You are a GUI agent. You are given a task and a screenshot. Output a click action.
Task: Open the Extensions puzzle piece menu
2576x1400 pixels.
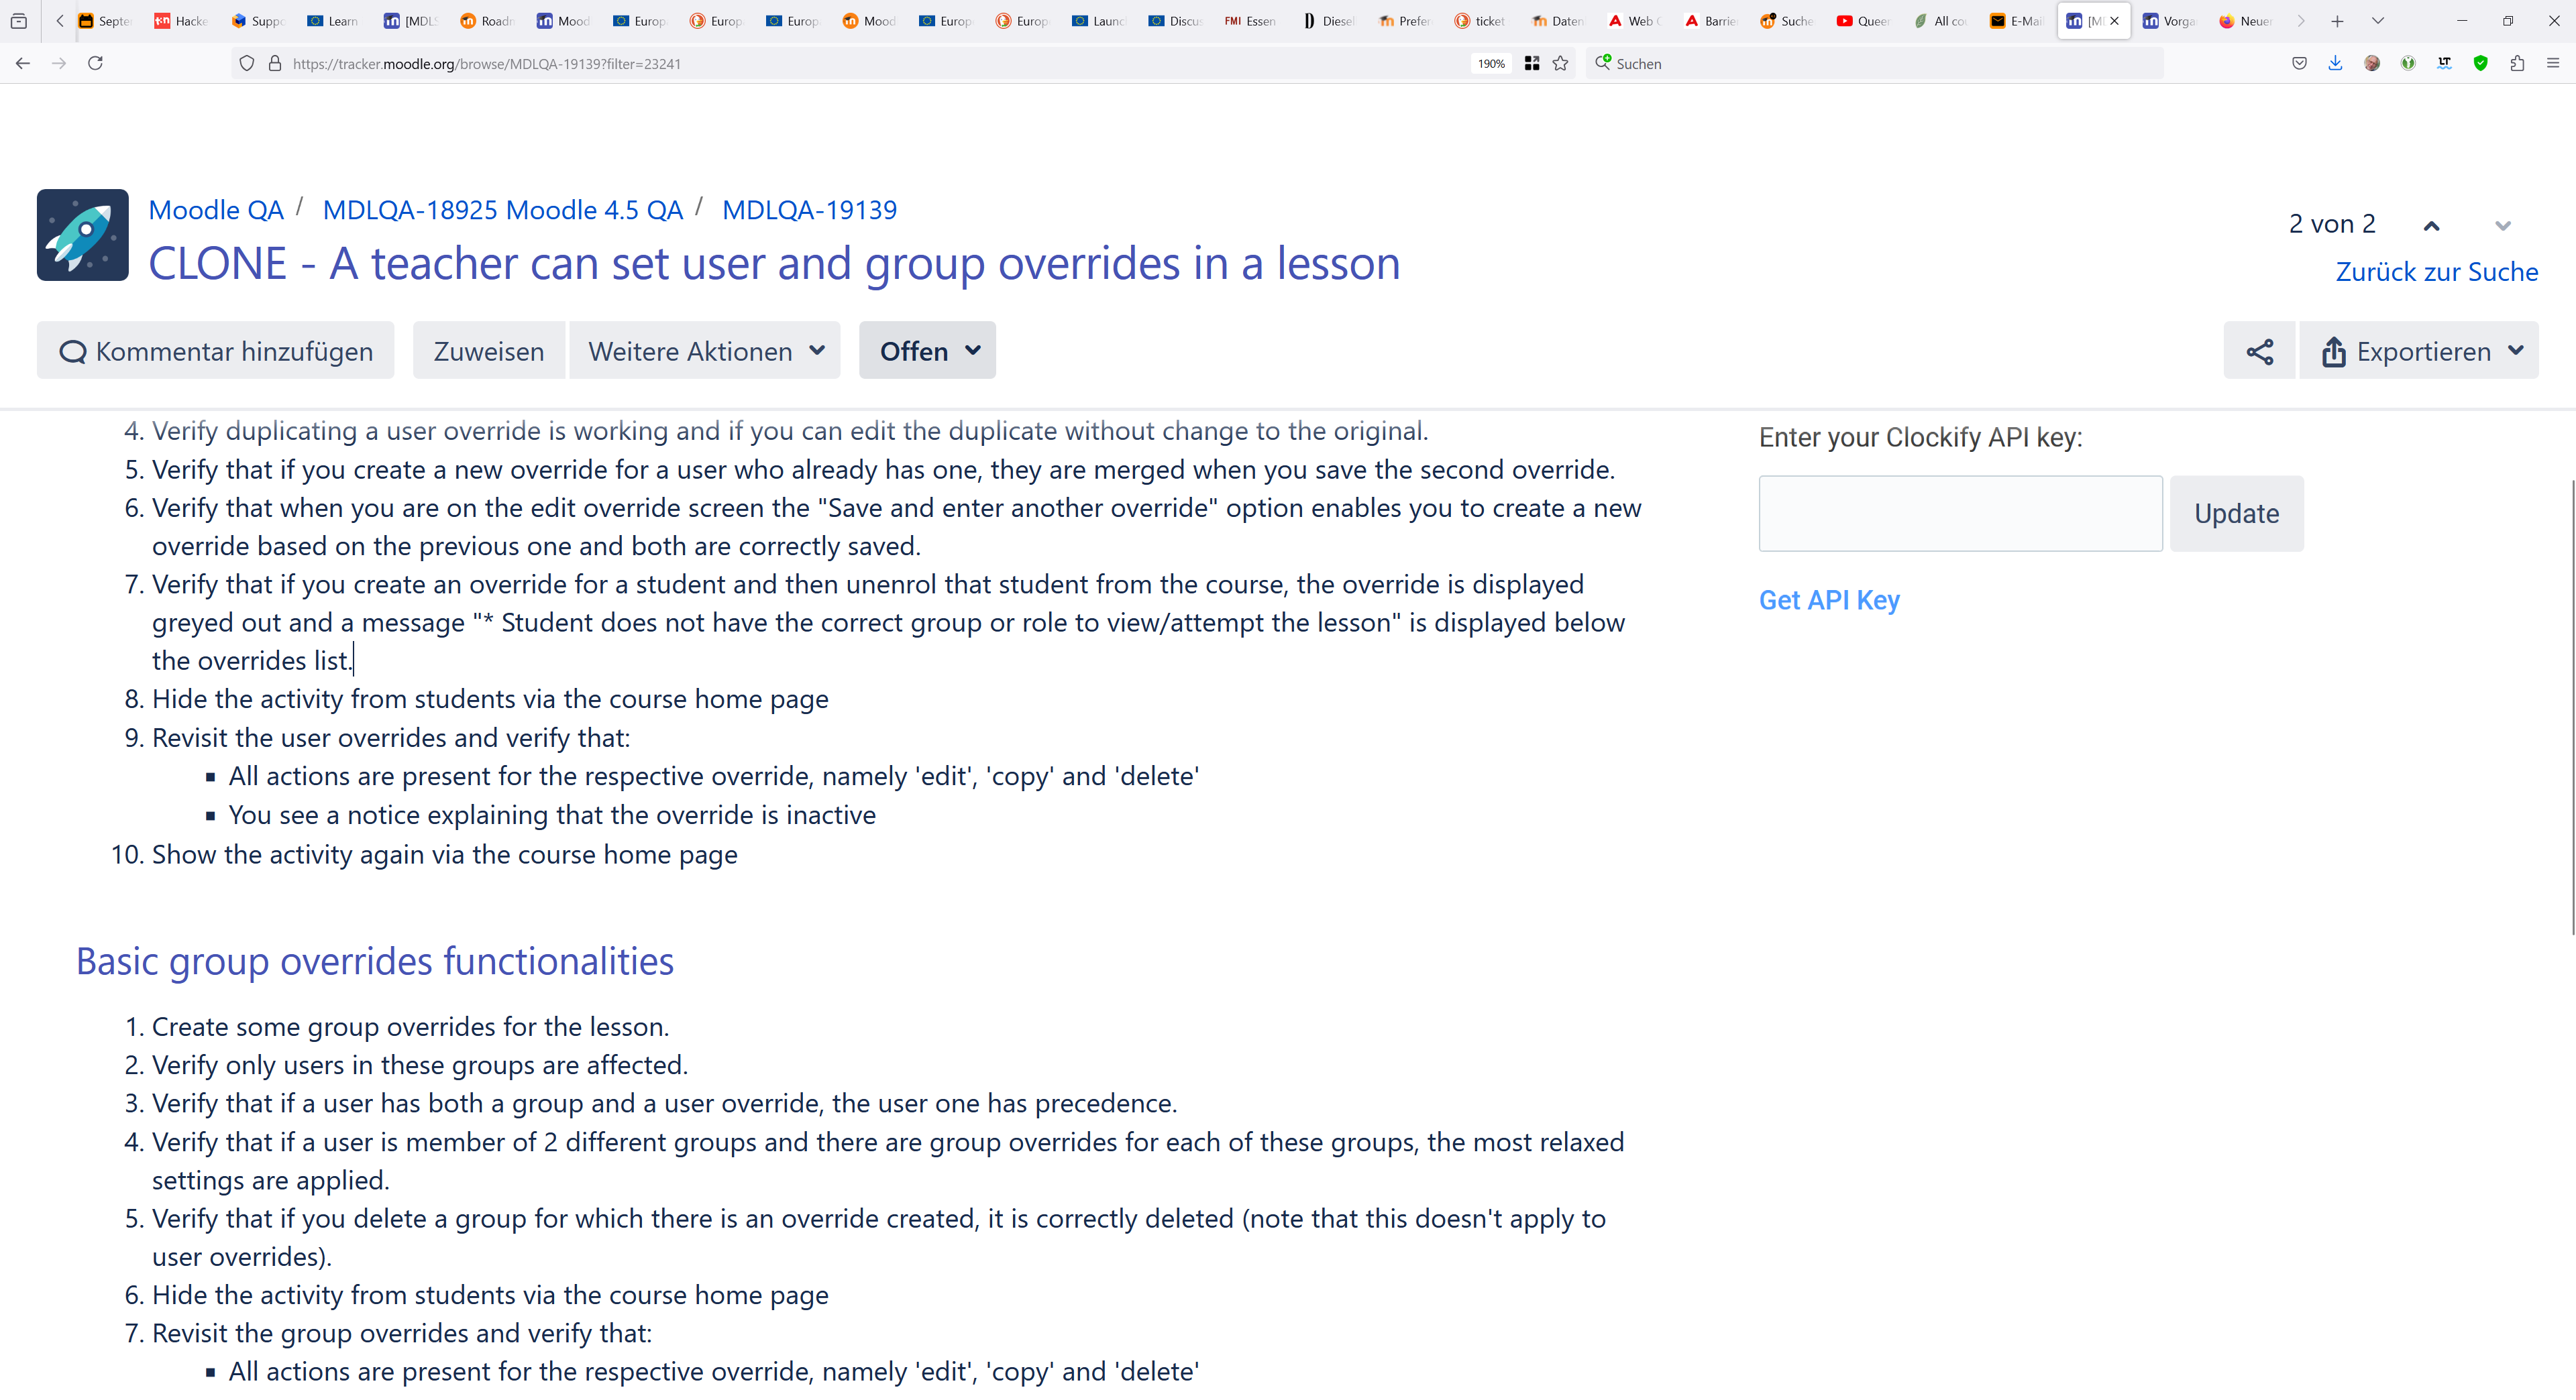point(2517,63)
